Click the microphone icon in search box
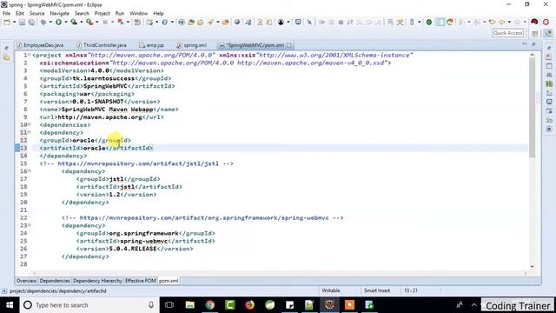 (x=151, y=305)
